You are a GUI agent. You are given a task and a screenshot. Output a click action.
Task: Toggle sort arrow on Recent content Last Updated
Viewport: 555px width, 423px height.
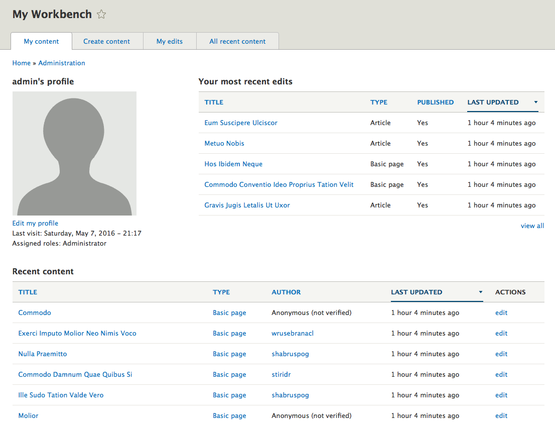click(480, 292)
